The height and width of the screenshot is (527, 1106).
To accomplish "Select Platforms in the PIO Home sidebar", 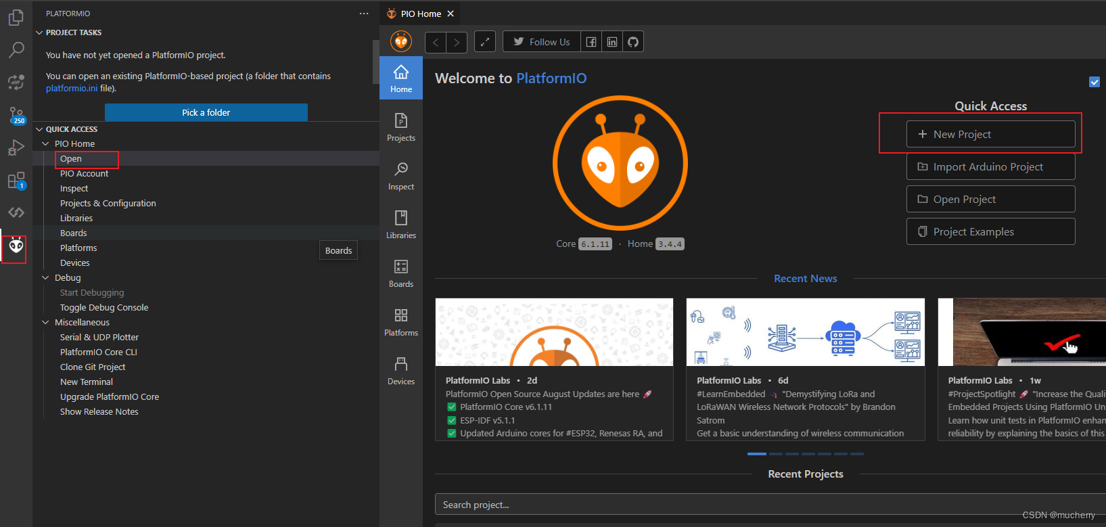I will pos(401,322).
